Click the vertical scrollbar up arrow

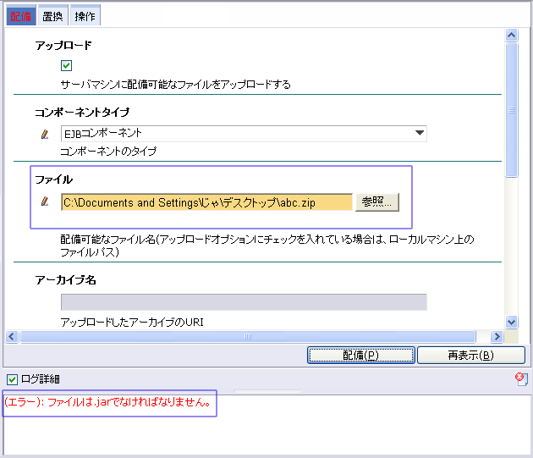pos(511,36)
